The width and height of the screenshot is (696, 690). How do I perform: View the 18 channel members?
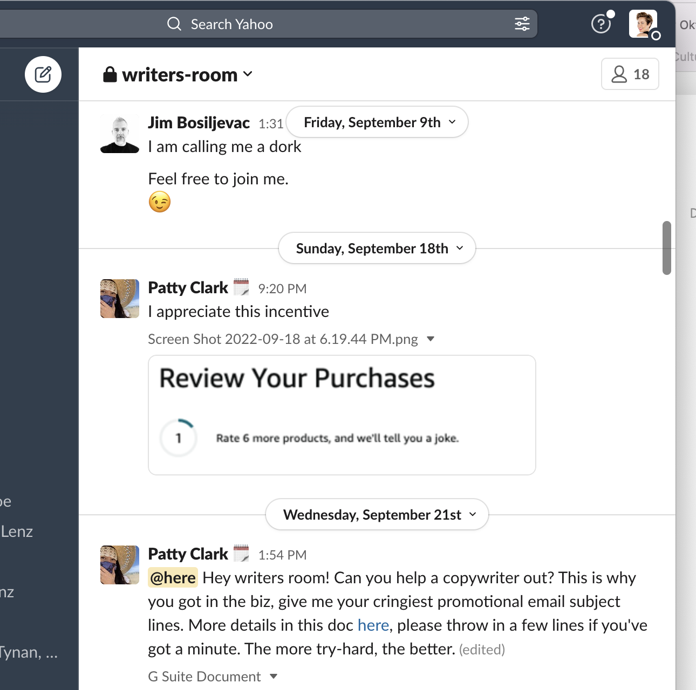click(630, 74)
